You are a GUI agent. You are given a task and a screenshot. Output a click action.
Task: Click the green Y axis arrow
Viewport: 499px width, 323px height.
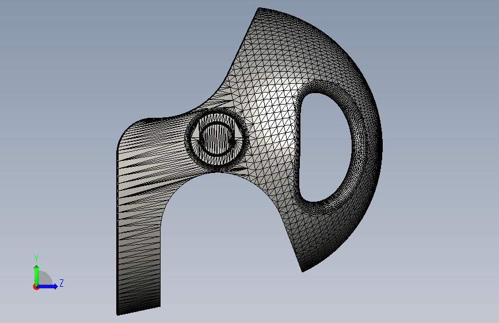coord(37,275)
